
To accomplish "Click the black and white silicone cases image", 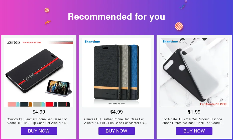I will [x=194, y=72].
